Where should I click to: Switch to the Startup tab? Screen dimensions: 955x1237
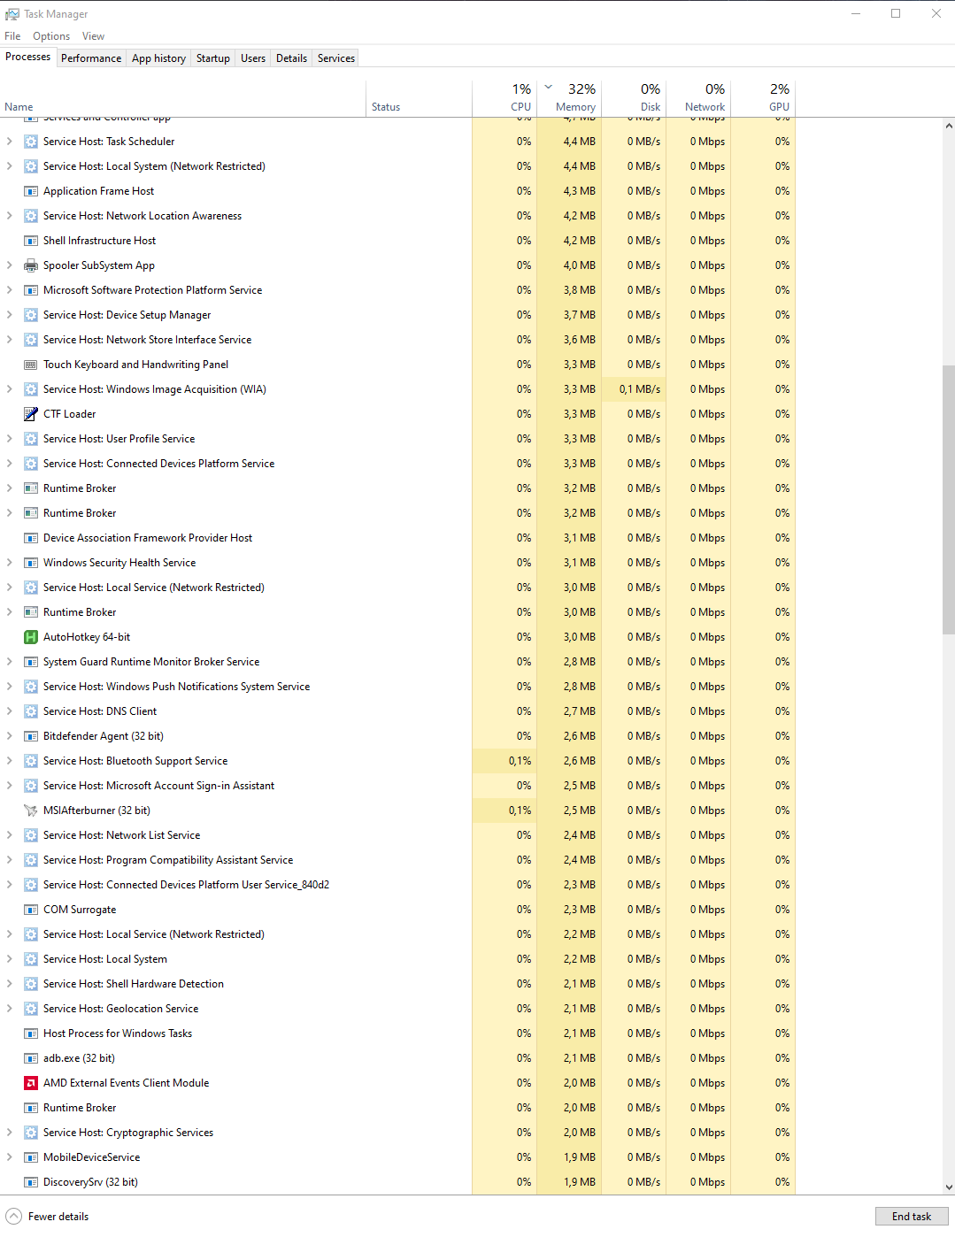[x=213, y=58]
